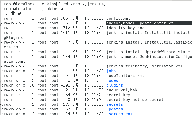
Task: Click the size value 8192 of plugins
Action: pos(66,85)
